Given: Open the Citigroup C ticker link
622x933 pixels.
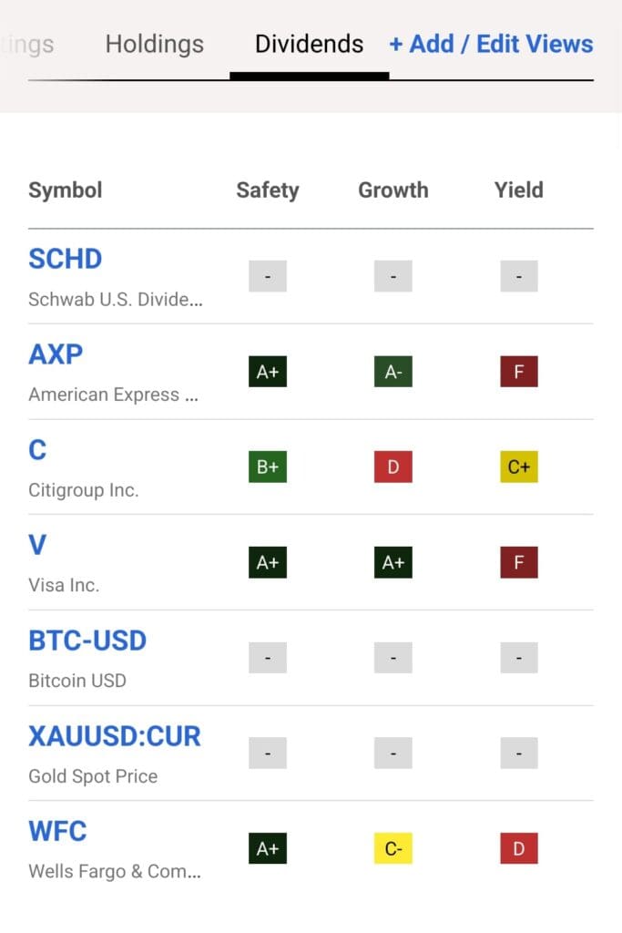Looking at the screenshot, I should click(x=37, y=449).
